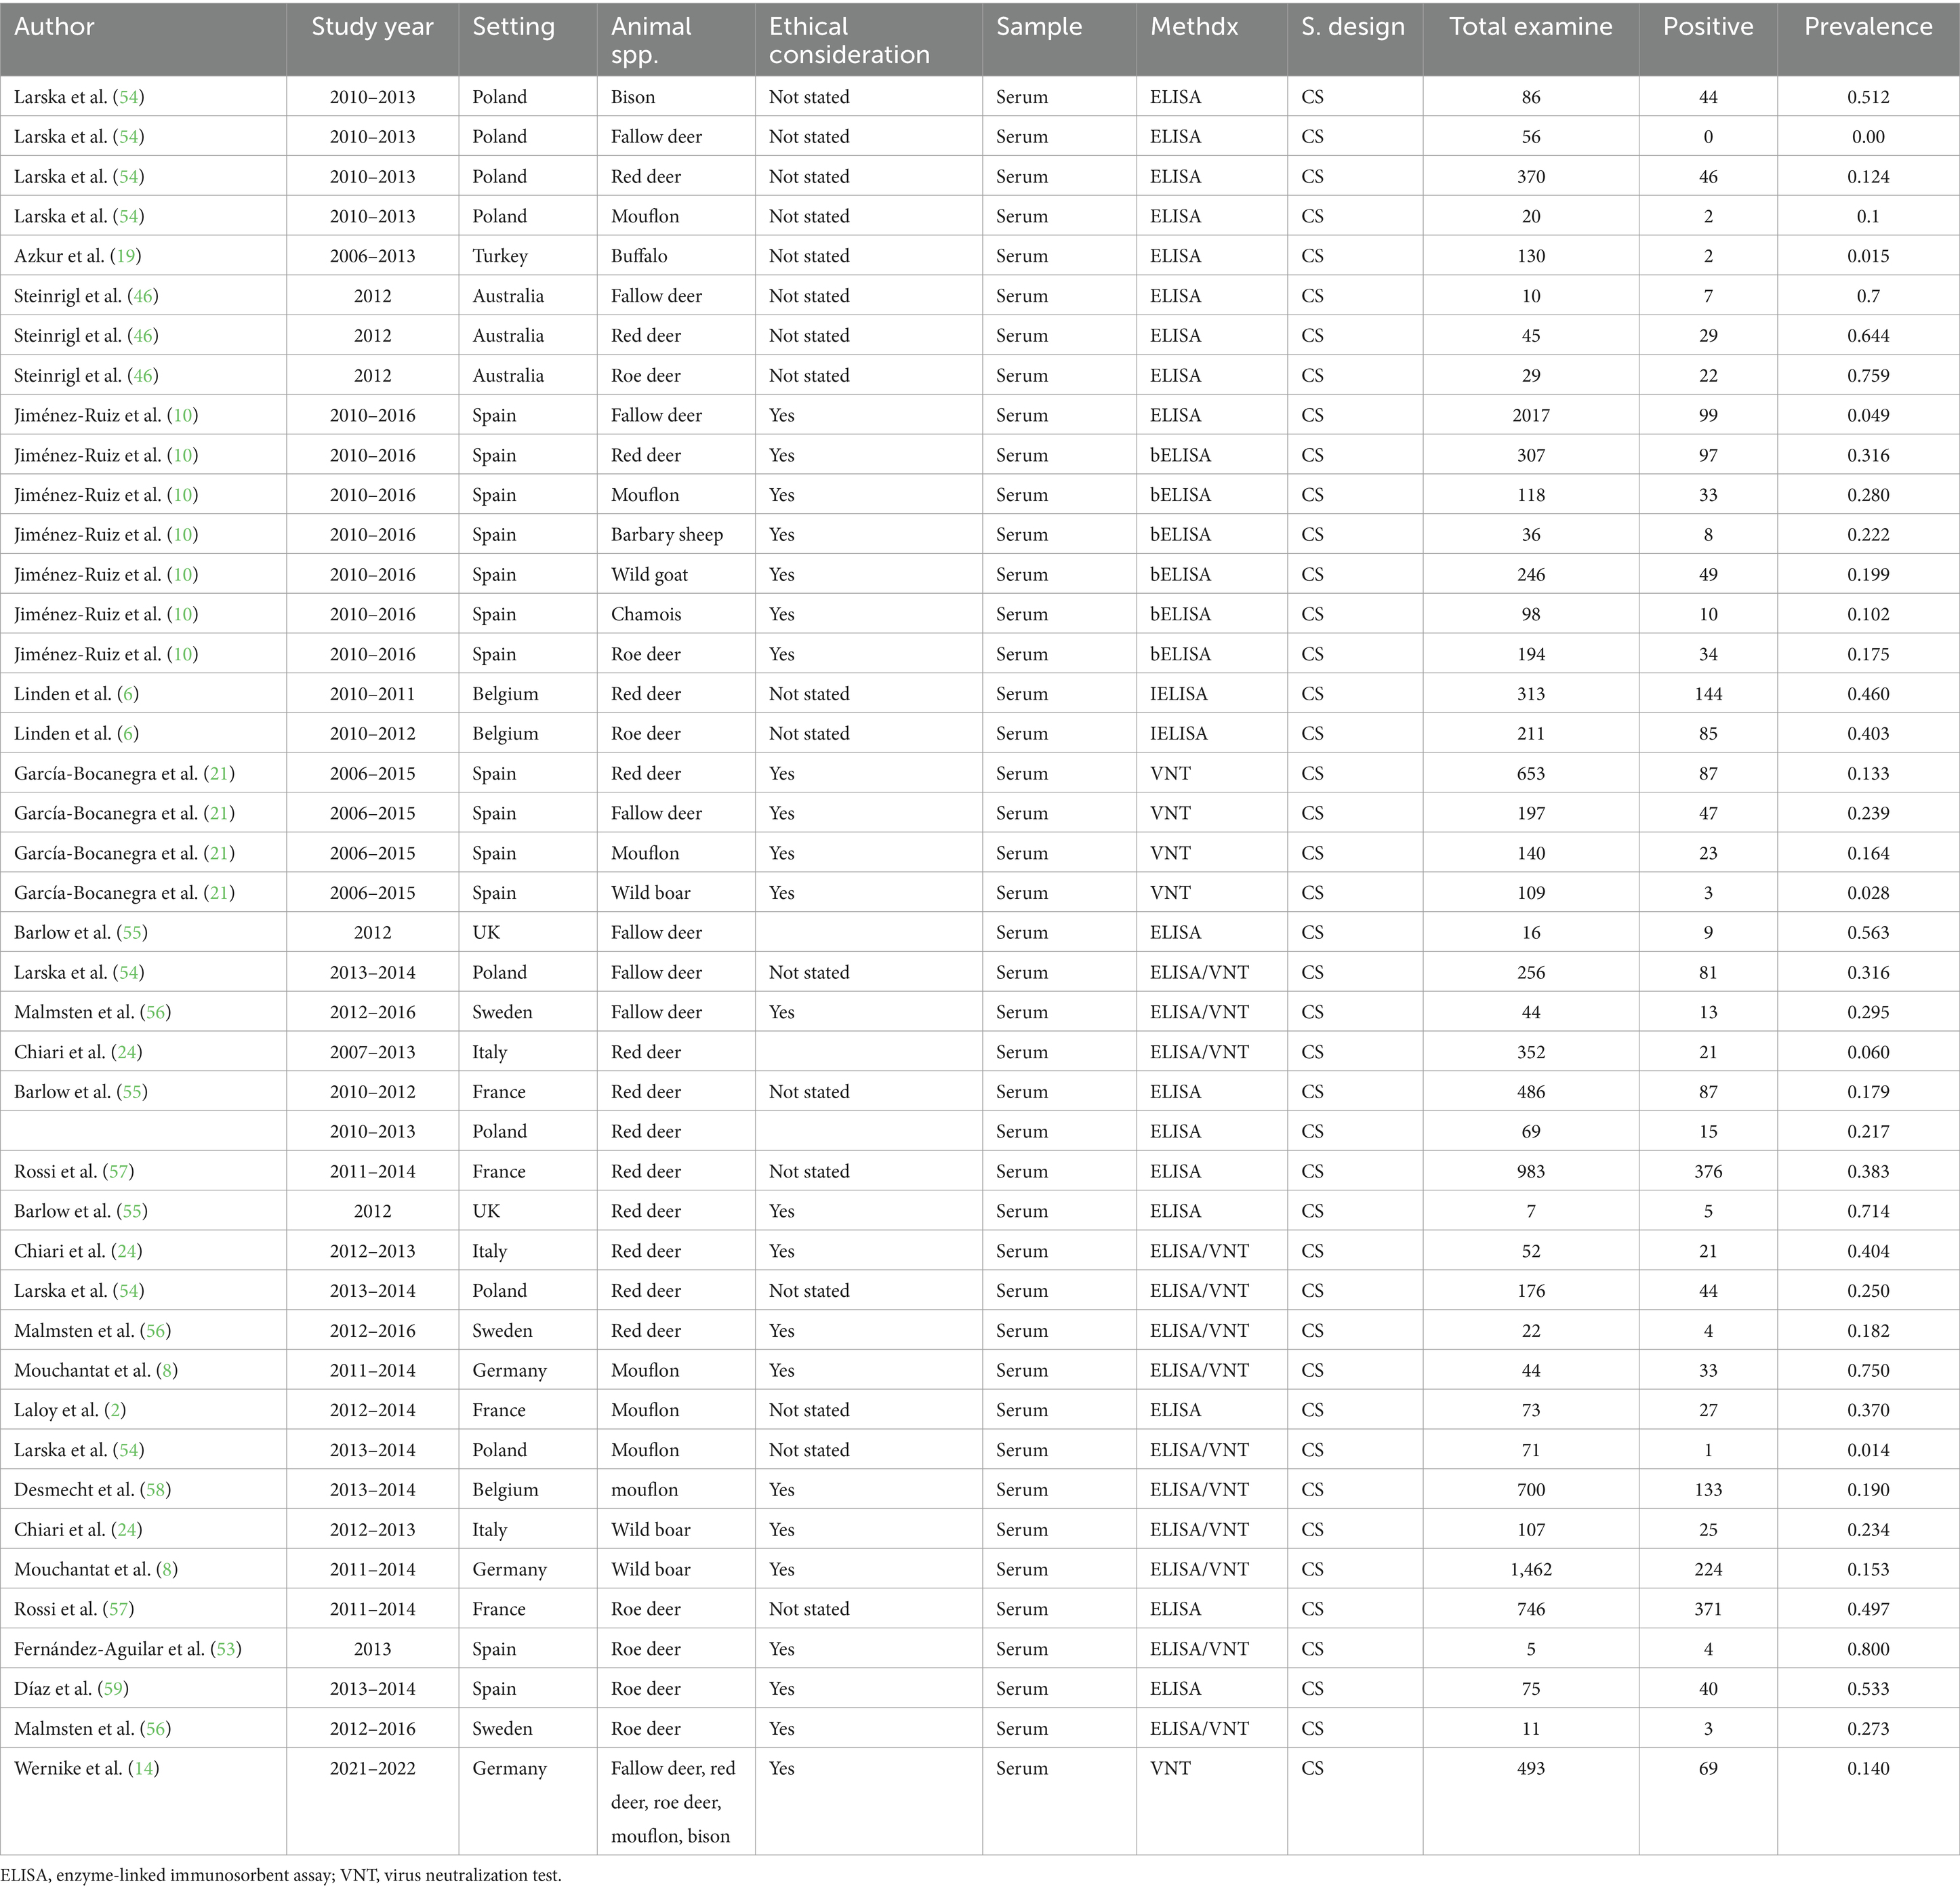This screenshot has height=1890, width=1960.
Task: Click the "Total examine" column header
Action: (x=1531, y=27)
